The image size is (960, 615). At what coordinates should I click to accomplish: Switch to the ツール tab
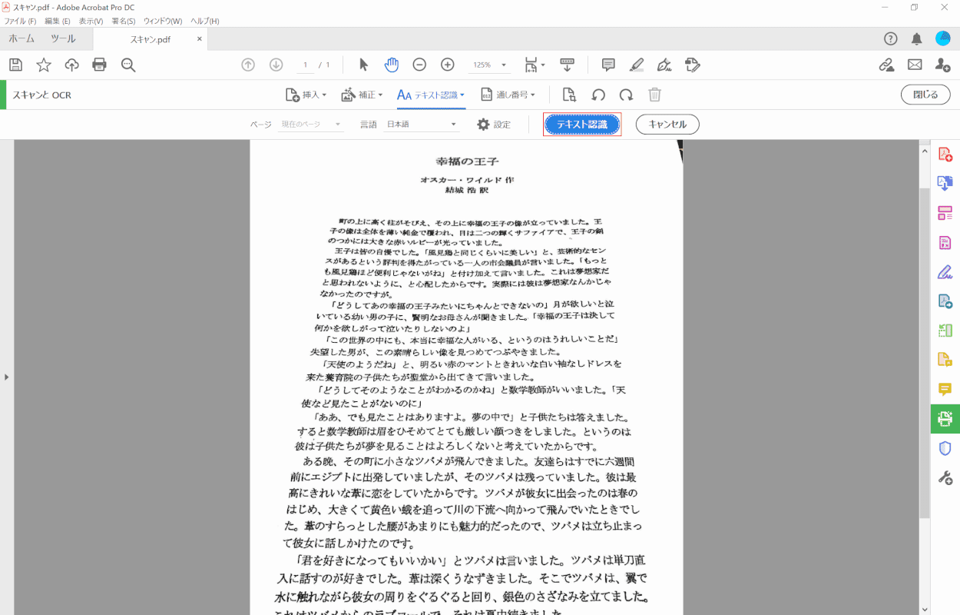63,38
